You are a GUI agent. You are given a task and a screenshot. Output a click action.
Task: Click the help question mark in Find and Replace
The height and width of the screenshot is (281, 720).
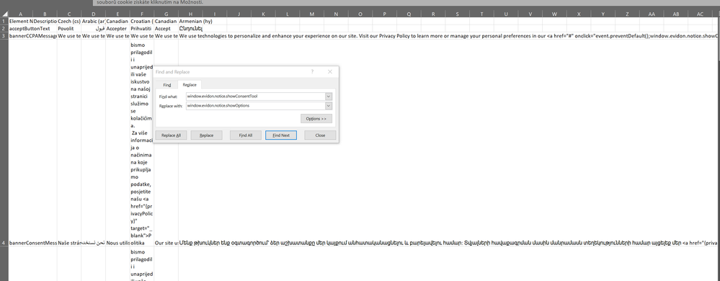coord(312,71)
